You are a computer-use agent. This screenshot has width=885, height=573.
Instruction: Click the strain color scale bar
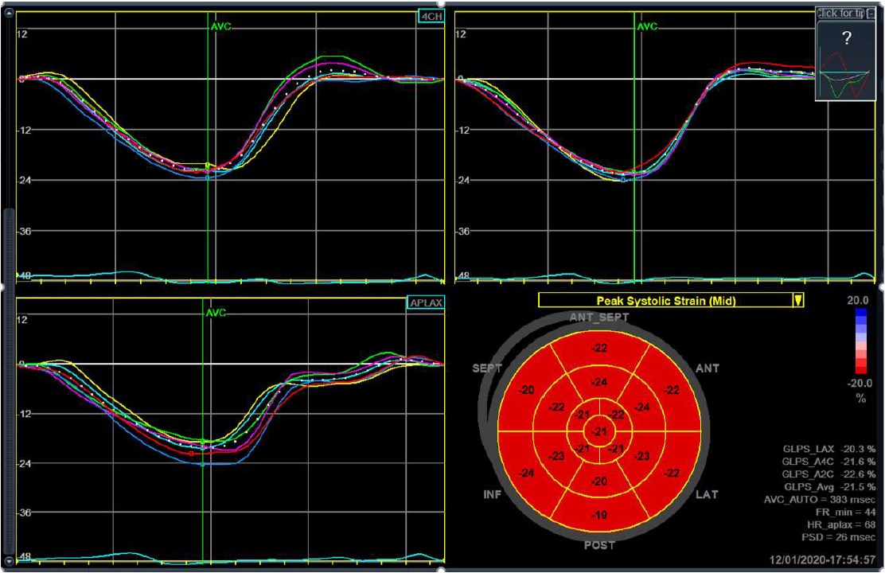pos(861,341)
